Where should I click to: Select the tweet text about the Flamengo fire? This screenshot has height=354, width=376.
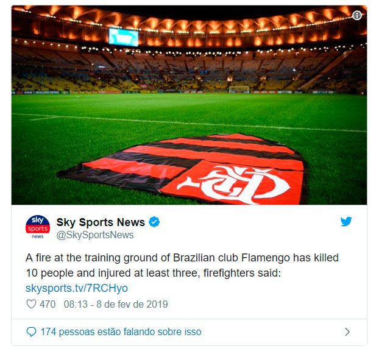182,265
